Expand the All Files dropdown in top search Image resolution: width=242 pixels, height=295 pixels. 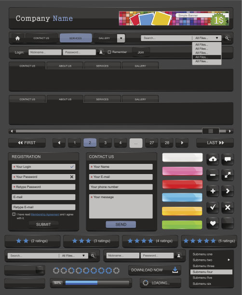[x=217, y=38]
